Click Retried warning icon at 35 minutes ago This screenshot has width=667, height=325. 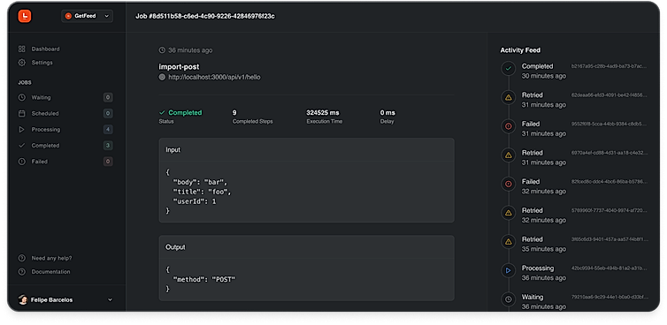point(509,242)
